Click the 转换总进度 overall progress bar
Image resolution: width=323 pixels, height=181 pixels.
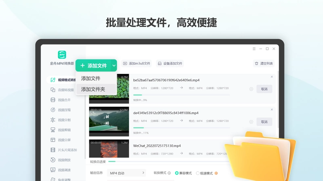(x=169, y=162)
